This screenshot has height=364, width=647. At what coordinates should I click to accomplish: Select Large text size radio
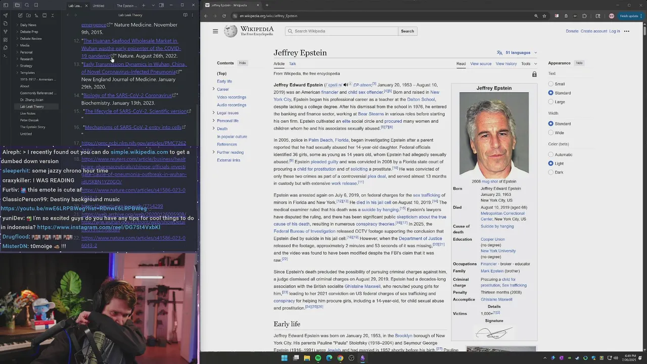(551, 102)
